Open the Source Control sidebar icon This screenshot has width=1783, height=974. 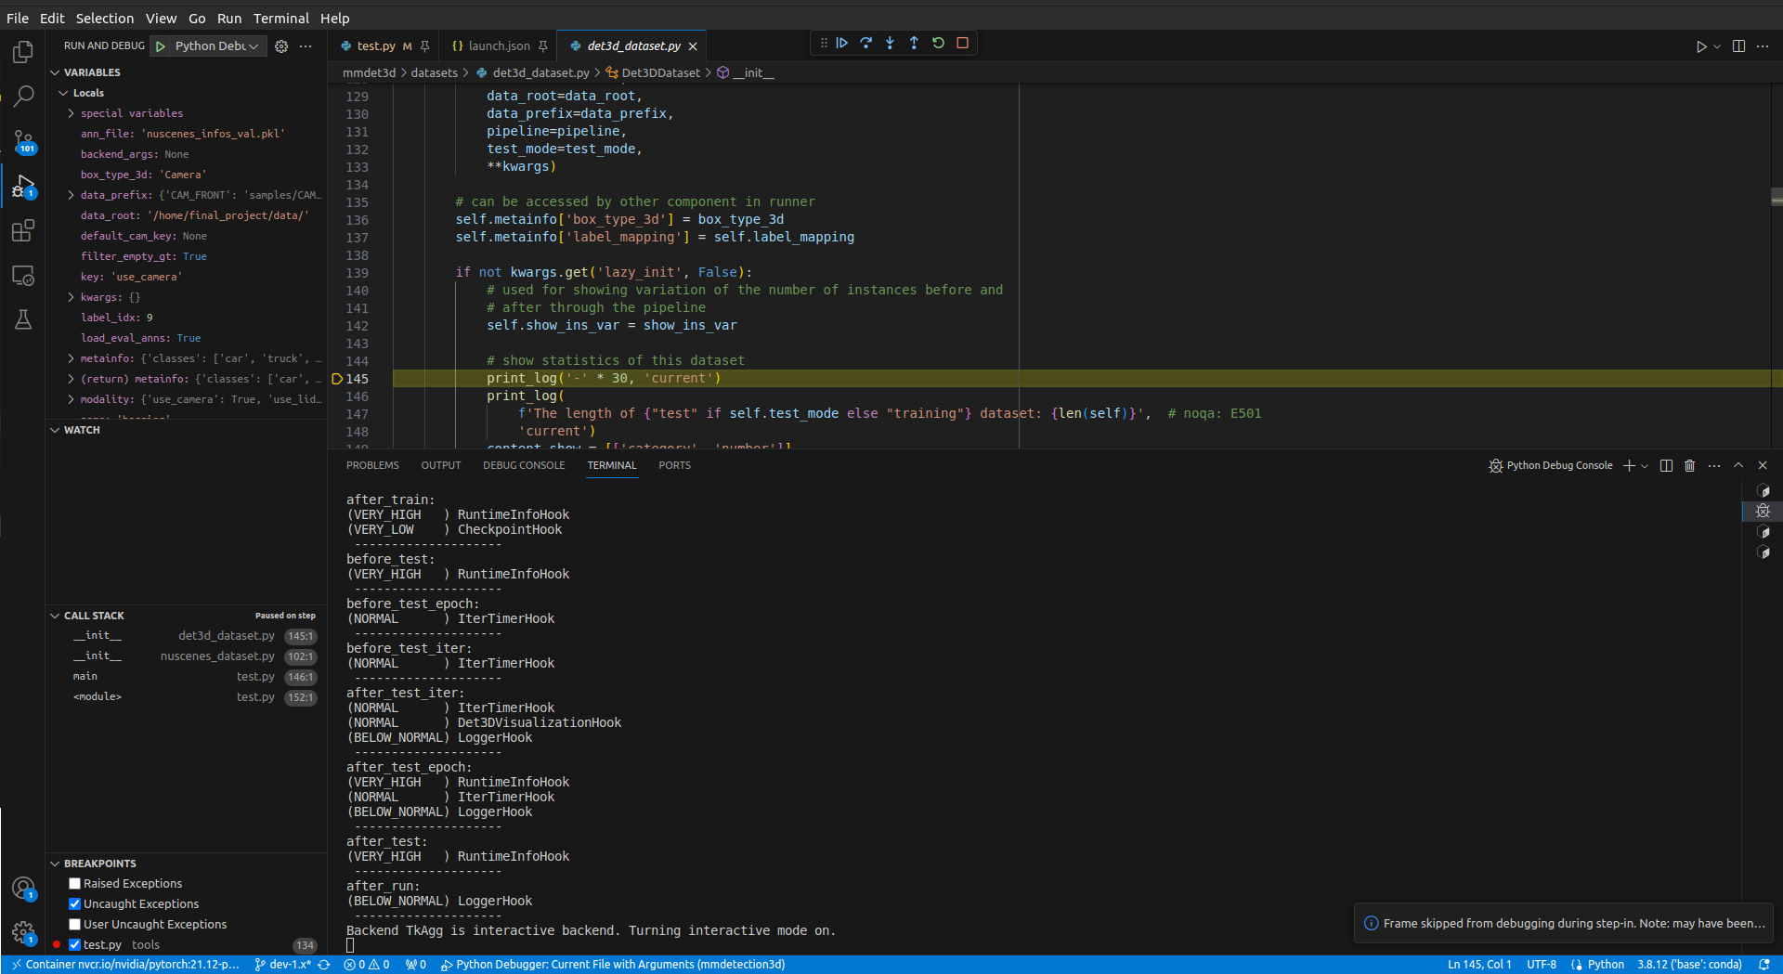coord(23,141)
